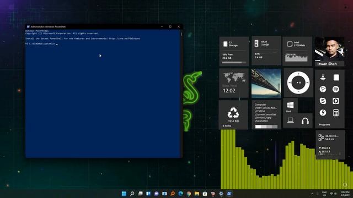
Task: Open Microsoft Edge from the taskbar
Action: coord(181,194)
